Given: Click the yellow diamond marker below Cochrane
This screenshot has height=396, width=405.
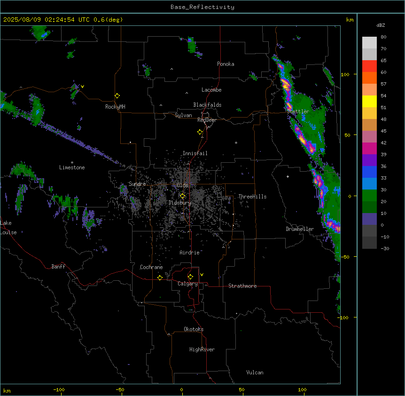Looking at the screenshot, I should pos(160,277).
